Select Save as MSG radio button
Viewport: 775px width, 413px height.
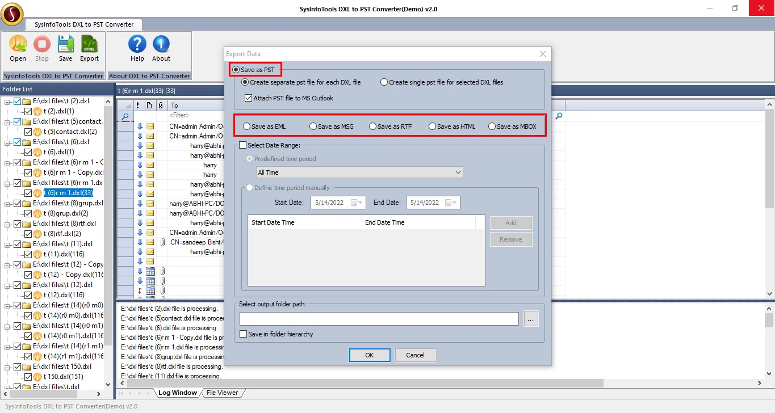point(313,127)
